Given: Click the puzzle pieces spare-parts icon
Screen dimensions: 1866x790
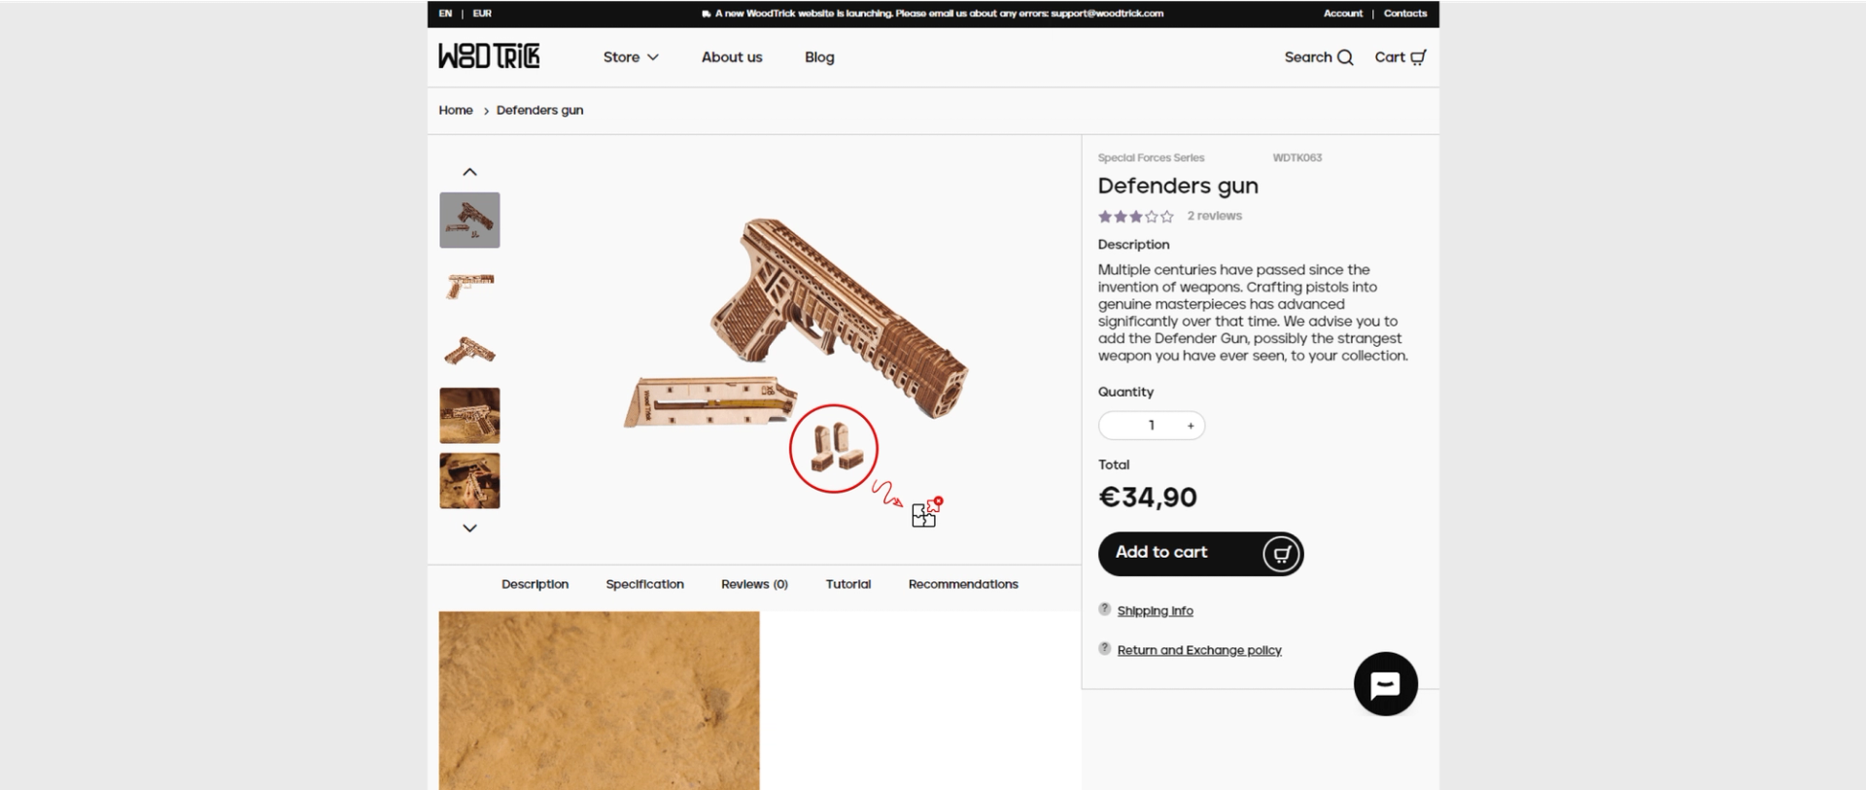Looking at the screenshot, I should (x=927, y=512).
